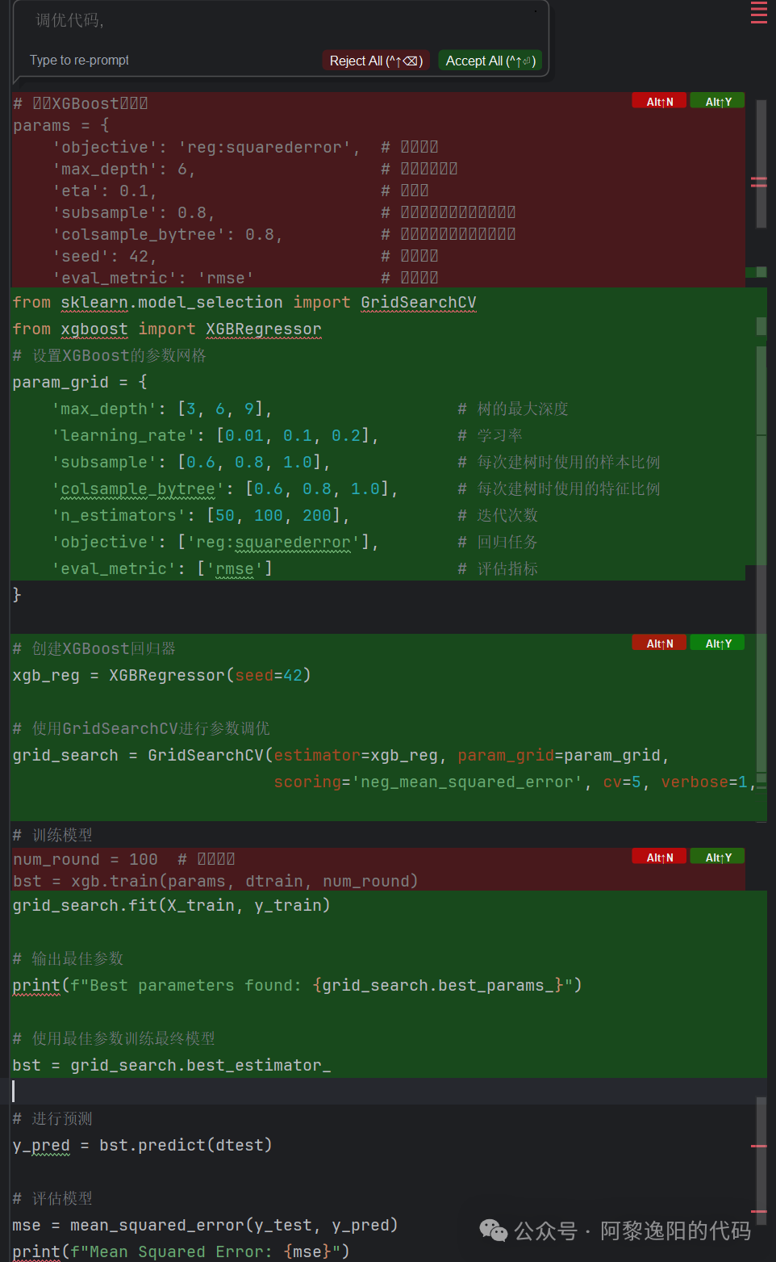Jump to the green scrollbar change marker
This screenshot has width=776, height=1262.
pos(756,272)
